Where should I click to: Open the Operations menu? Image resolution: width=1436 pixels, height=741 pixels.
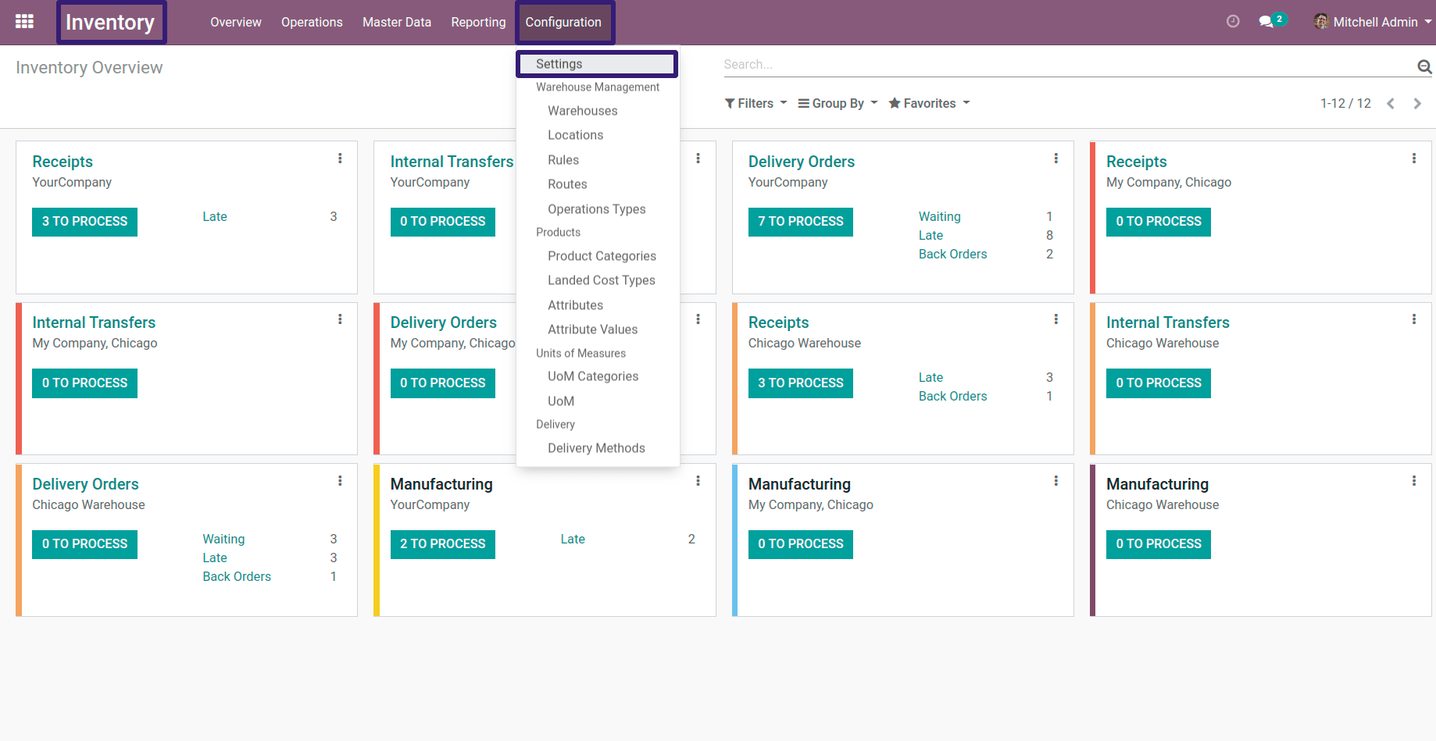312,22
